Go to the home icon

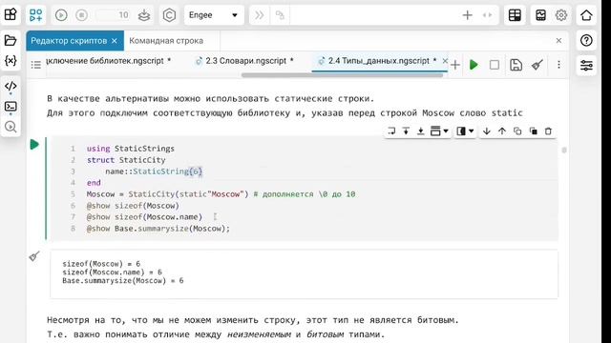click(x=586, y=15)
